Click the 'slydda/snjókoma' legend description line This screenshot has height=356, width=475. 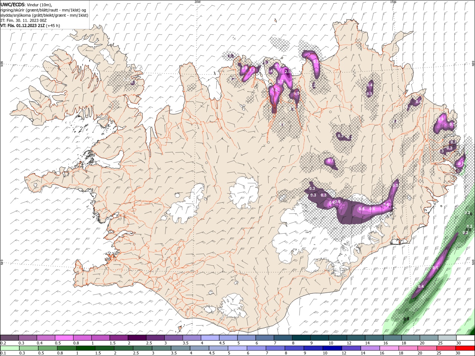[x=44, y=15]
